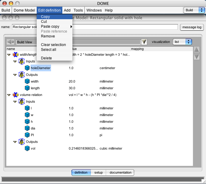The width and height of the screenshot is (206, 184).
Task: Click the pi unit of PI
Action: click(x=101, y=135)
